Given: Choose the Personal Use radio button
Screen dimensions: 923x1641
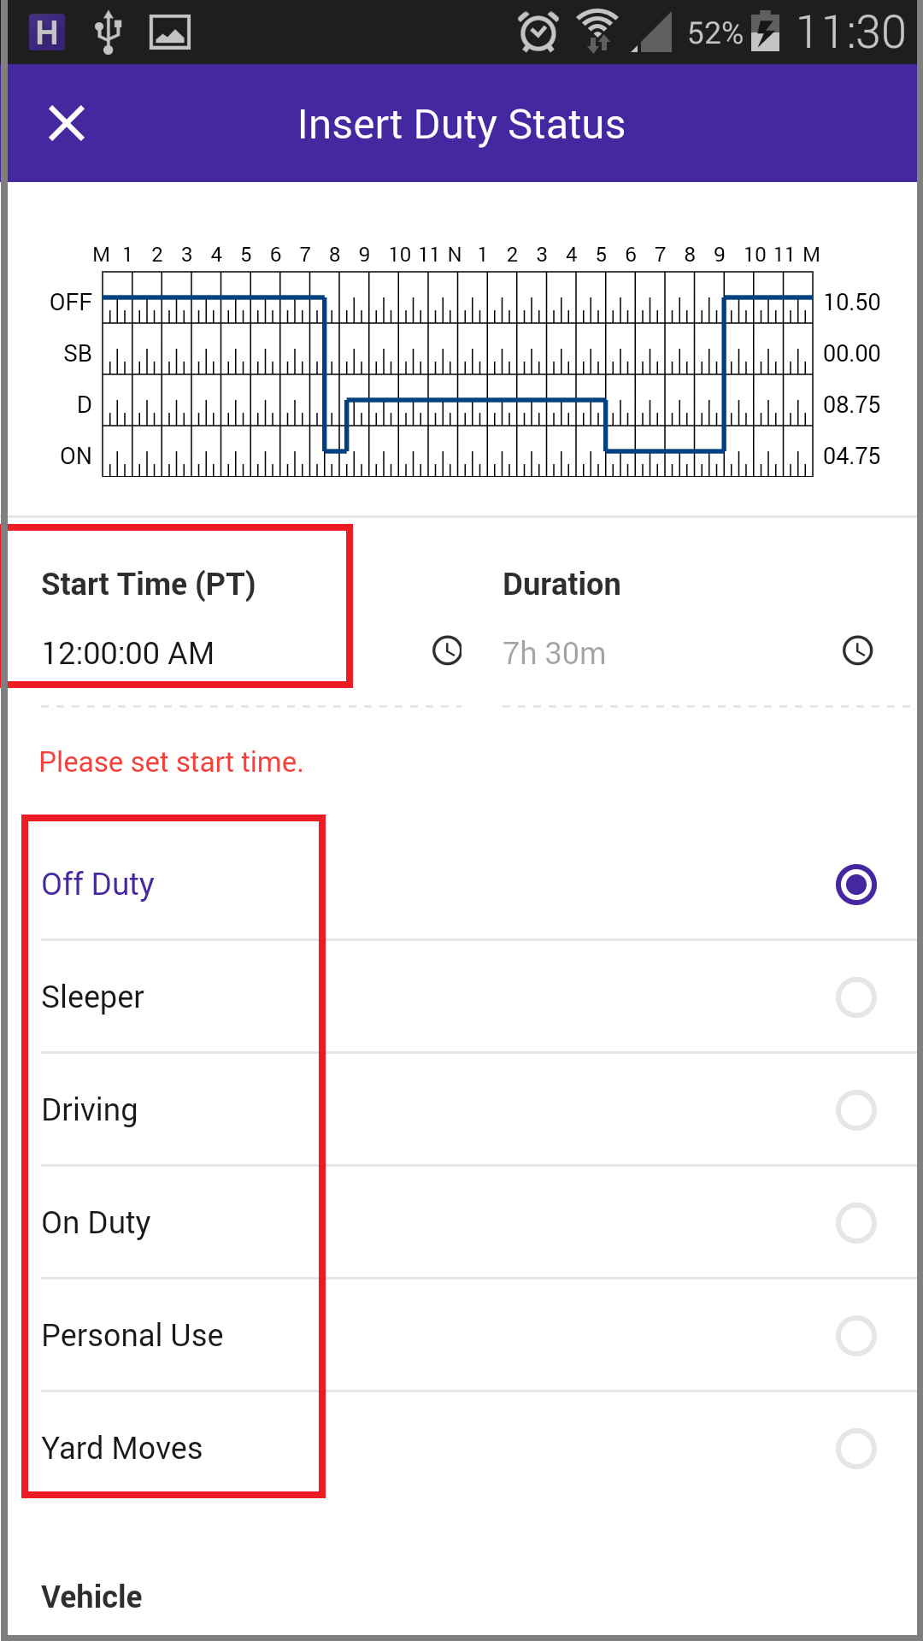Looking at the screenshot, I should click(x=856, y=1336).
